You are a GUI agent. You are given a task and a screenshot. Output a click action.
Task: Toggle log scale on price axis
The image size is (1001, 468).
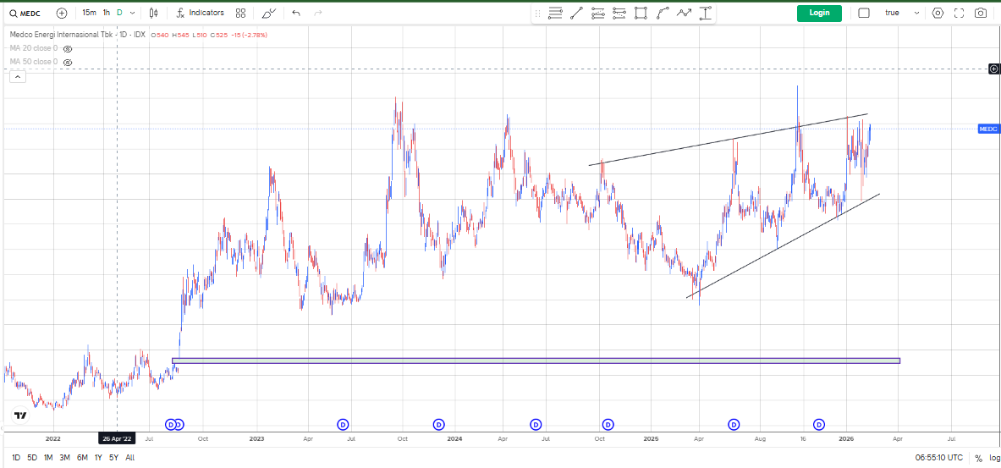click(994, 458)
